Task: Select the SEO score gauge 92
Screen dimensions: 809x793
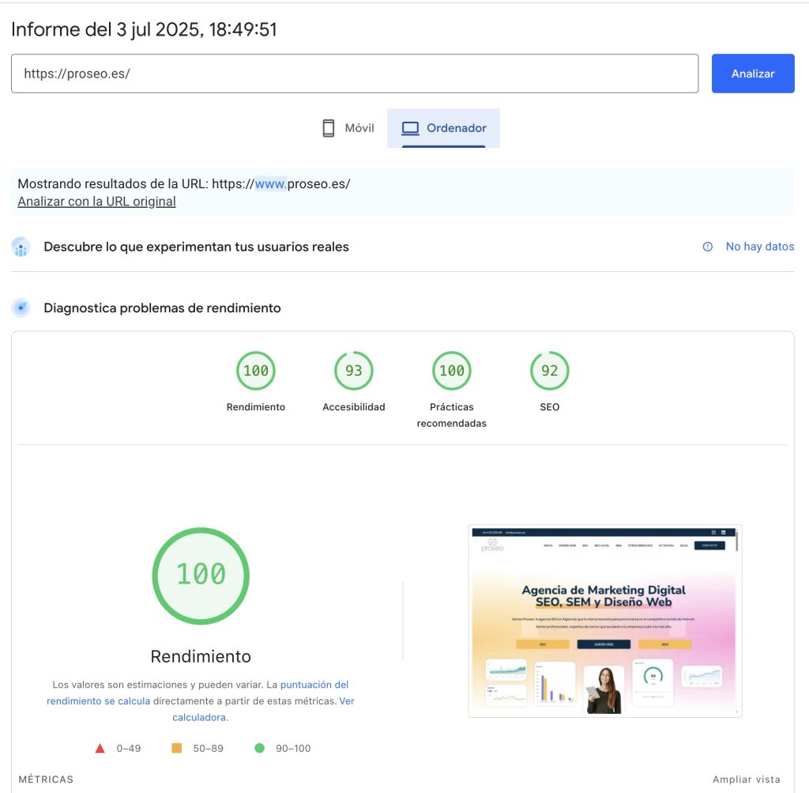Action: (550, 371)
